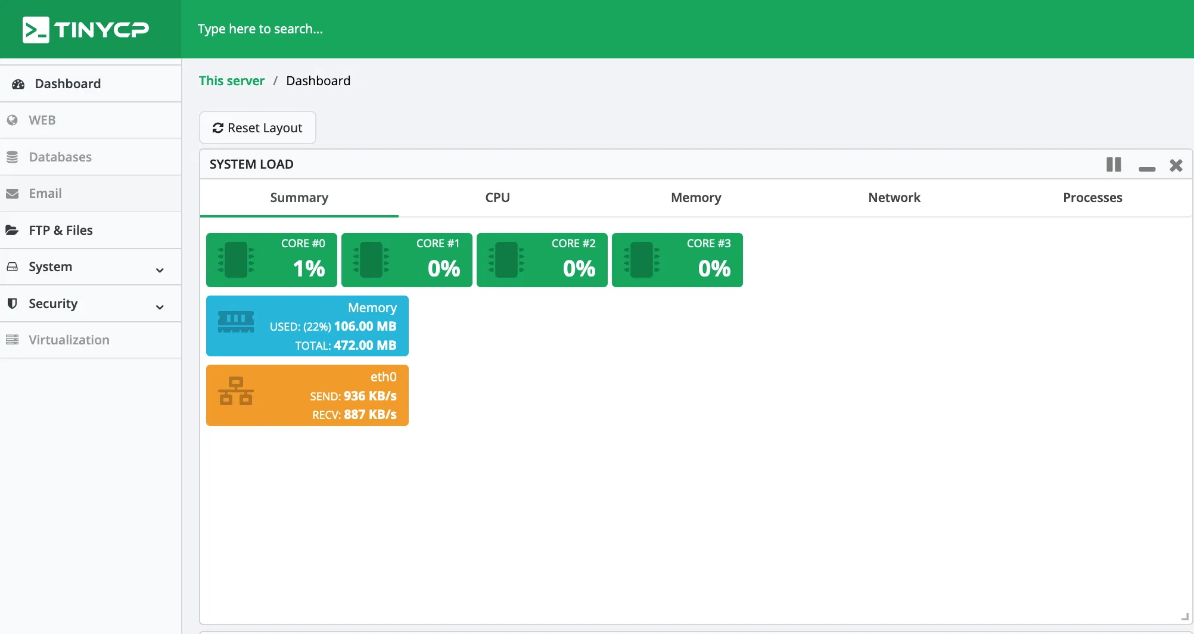Click the Email envelope icon
The height and width of the screenshot is (634, 1194).
click(12, 194)
